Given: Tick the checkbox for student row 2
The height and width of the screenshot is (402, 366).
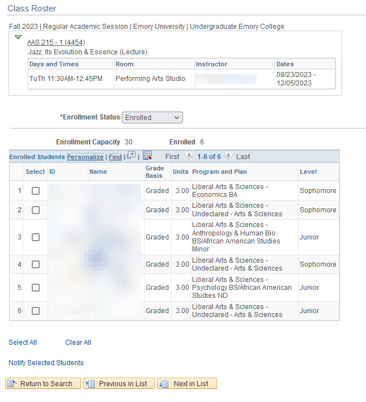Looking at the screenshot, I should tap(36, 210).
